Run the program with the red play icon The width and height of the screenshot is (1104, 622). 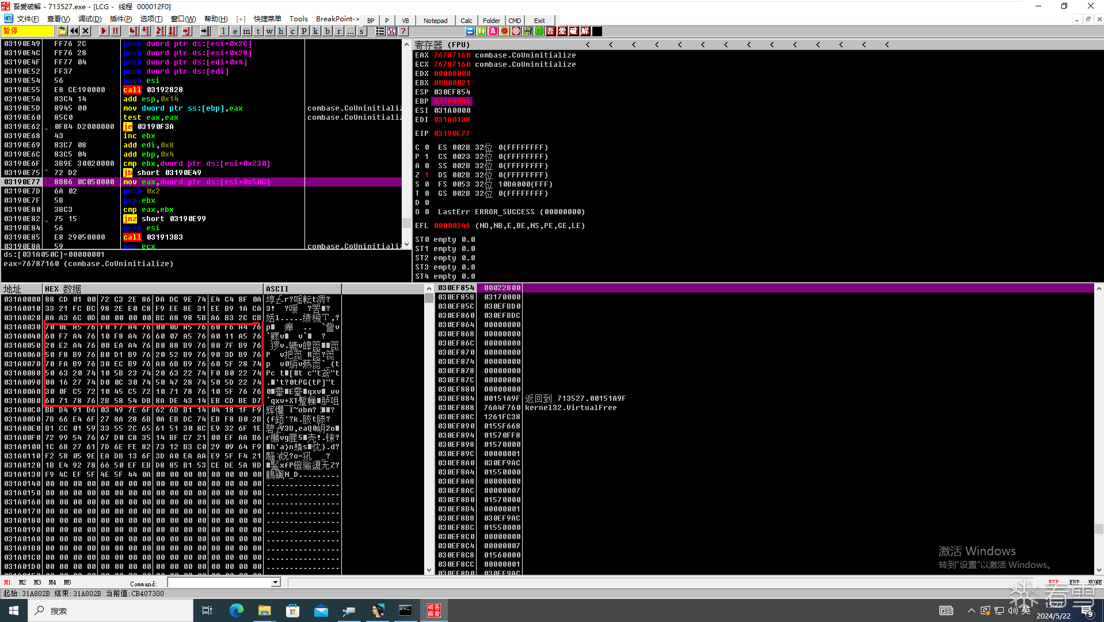point(104,31)
